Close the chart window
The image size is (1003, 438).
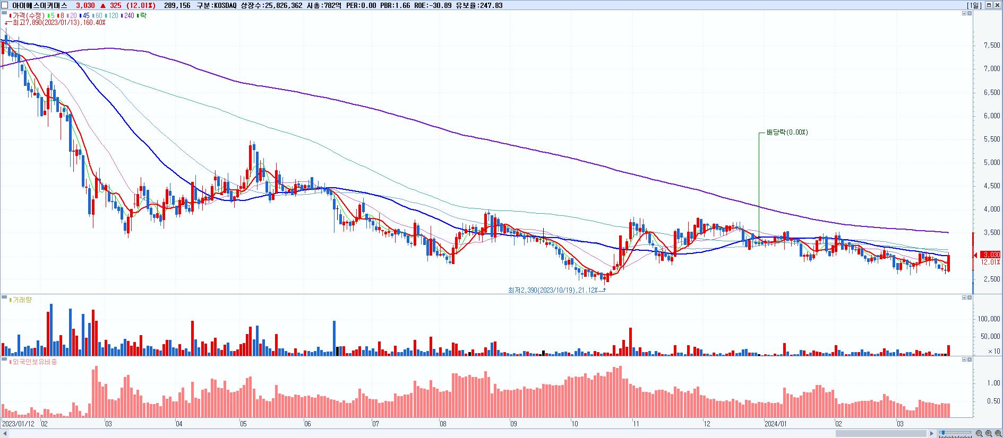[x=997, y=5]
